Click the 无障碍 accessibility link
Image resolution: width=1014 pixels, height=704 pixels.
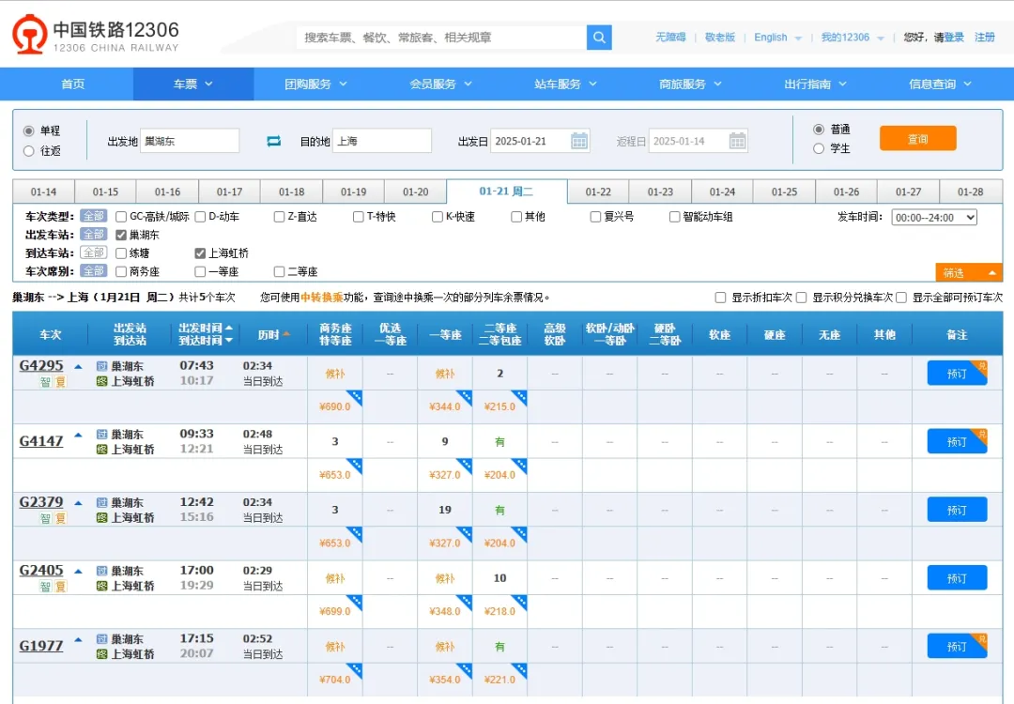670,38
